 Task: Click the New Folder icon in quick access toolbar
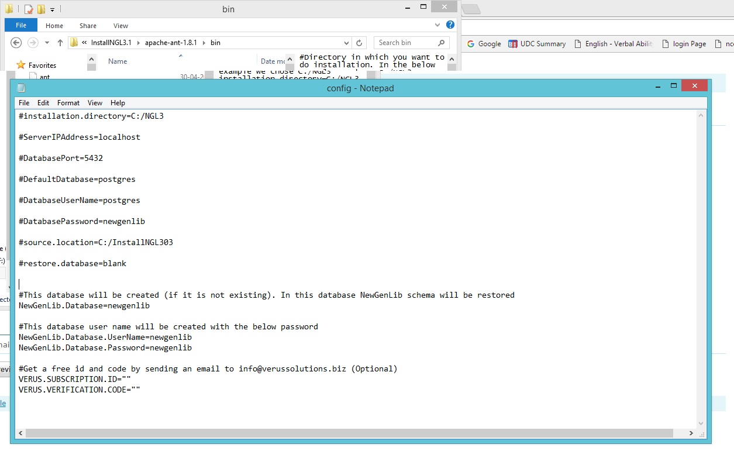[41, 9]
